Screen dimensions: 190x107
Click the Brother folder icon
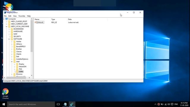[x=15, y=49]
